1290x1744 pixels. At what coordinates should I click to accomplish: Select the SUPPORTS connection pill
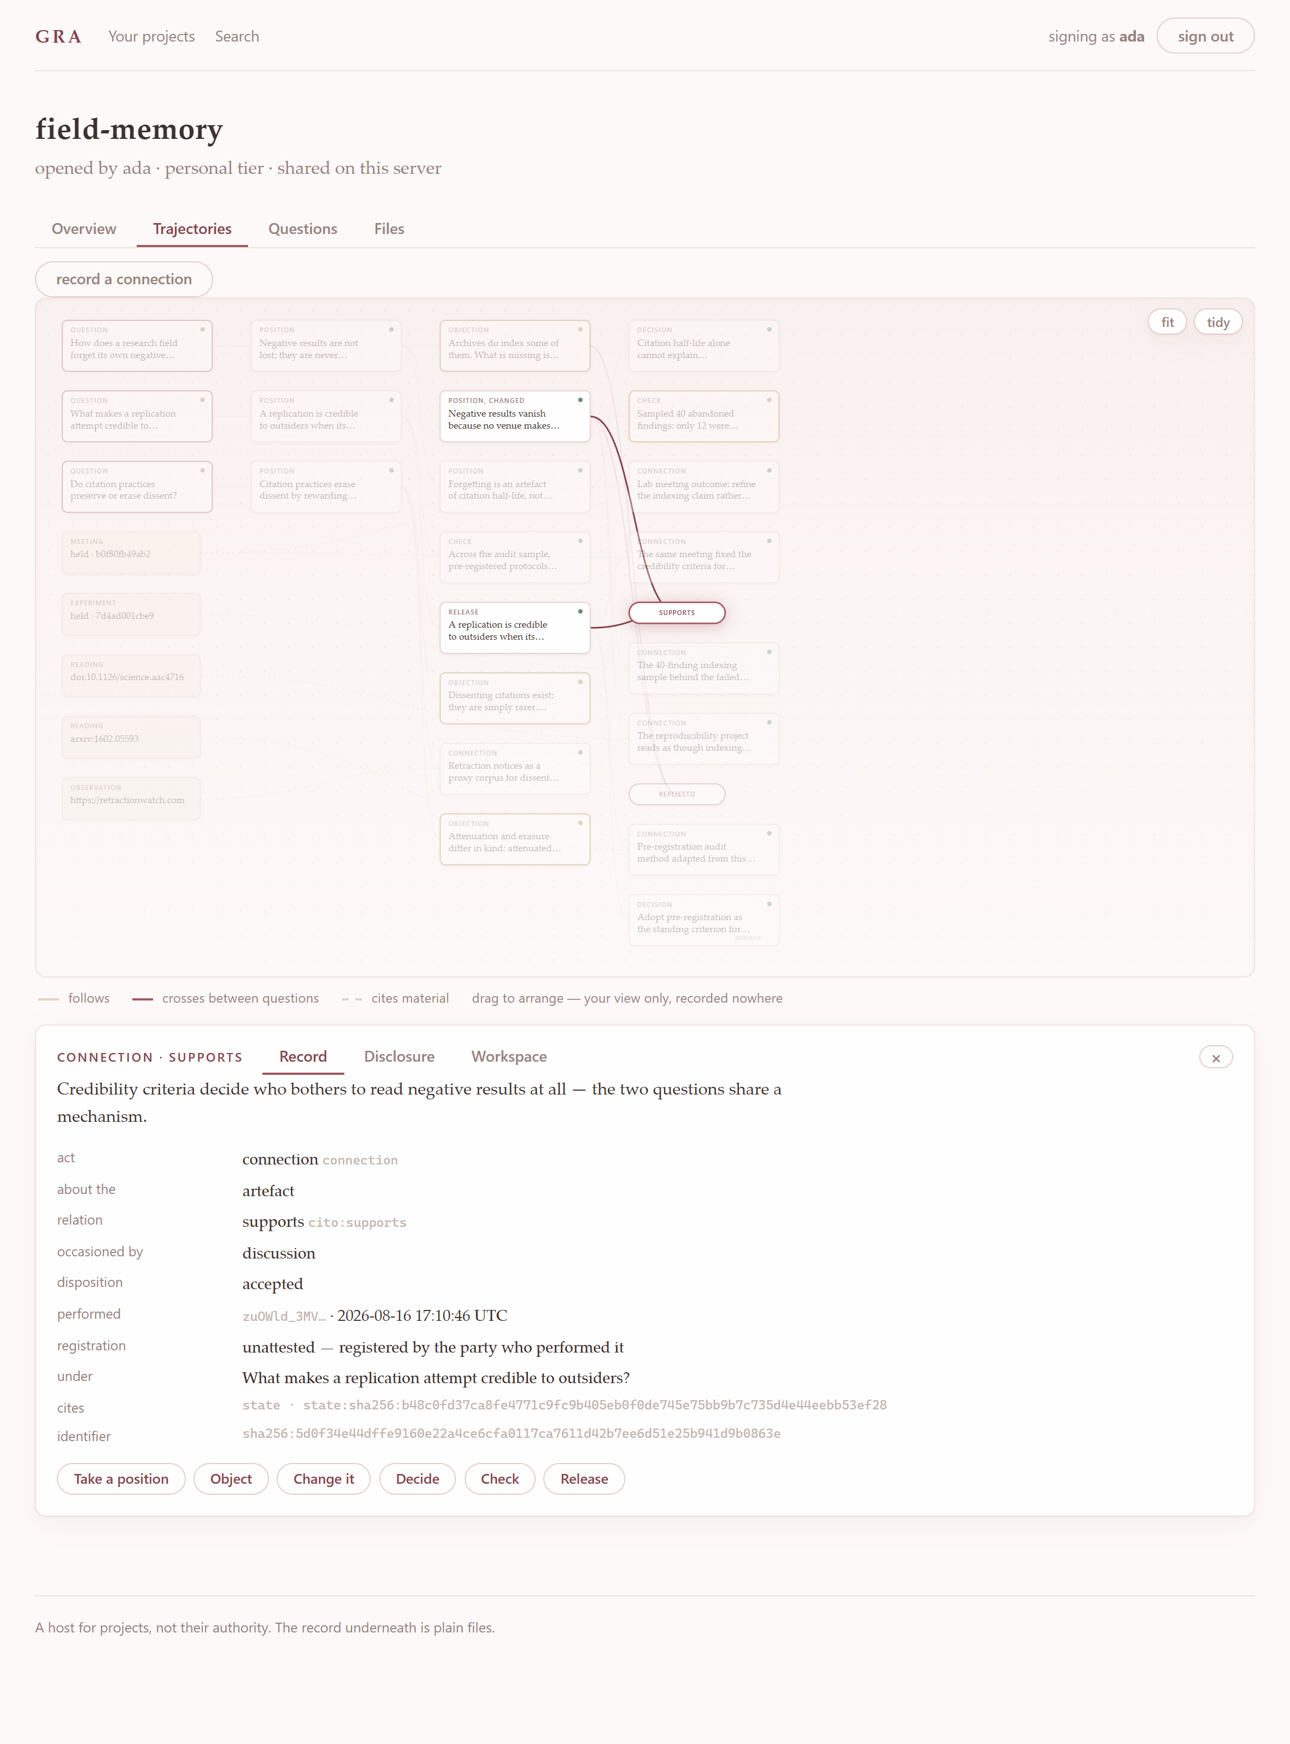[677, 613]
